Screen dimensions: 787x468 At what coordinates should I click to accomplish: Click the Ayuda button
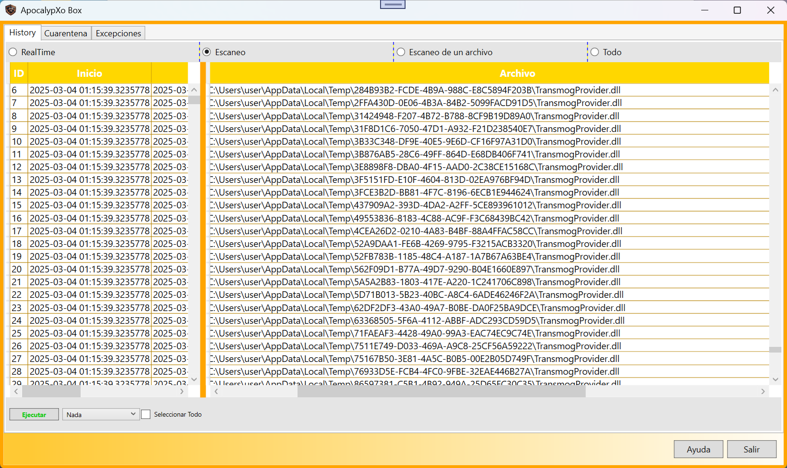pos(698,449)
